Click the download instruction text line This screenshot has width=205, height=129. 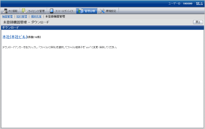59,47
